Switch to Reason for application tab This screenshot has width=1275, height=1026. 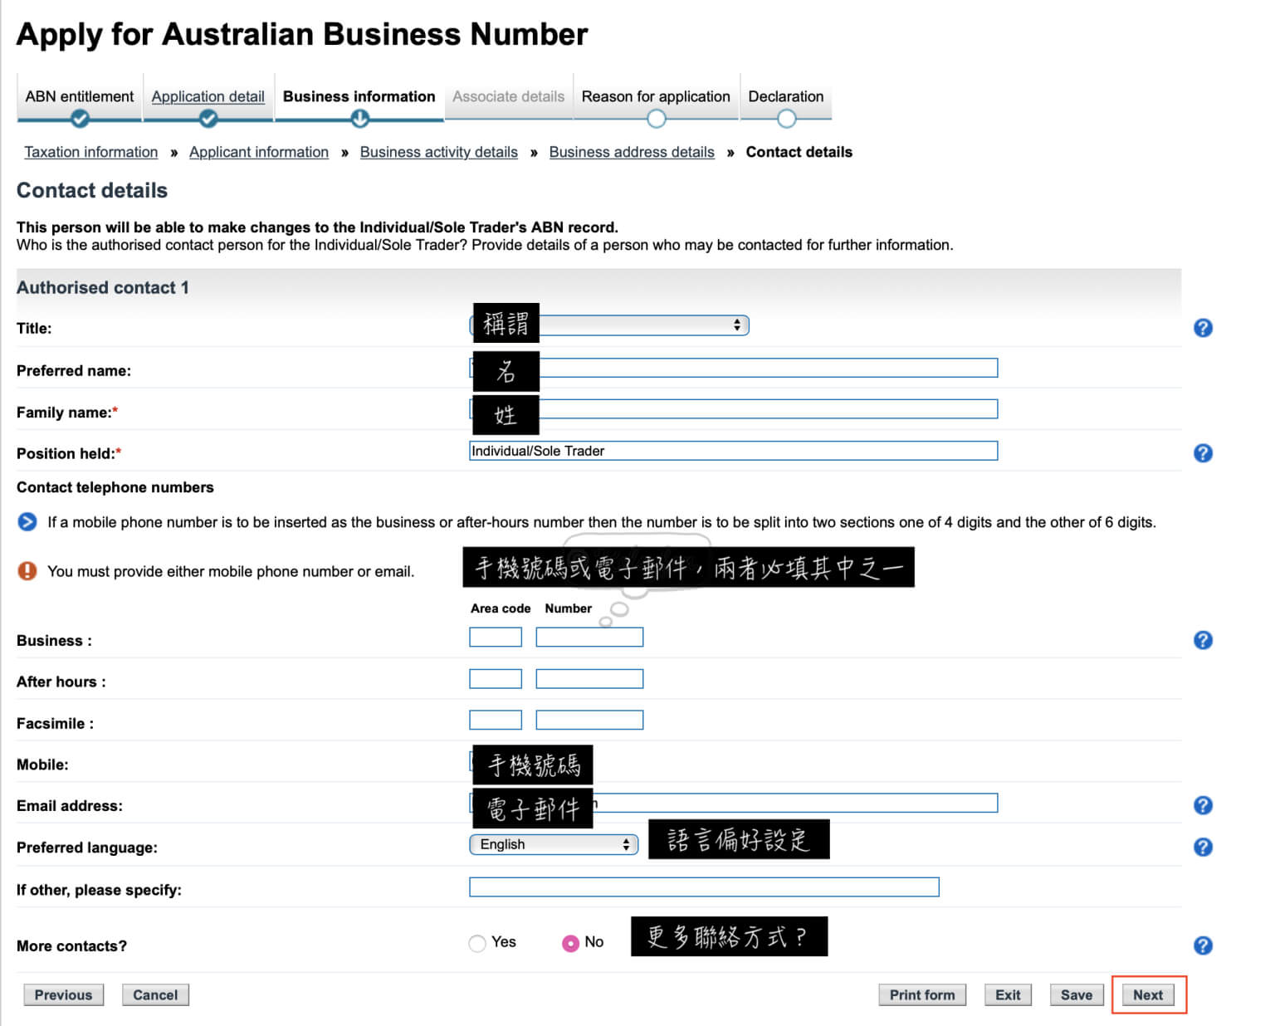click(655, 96)
